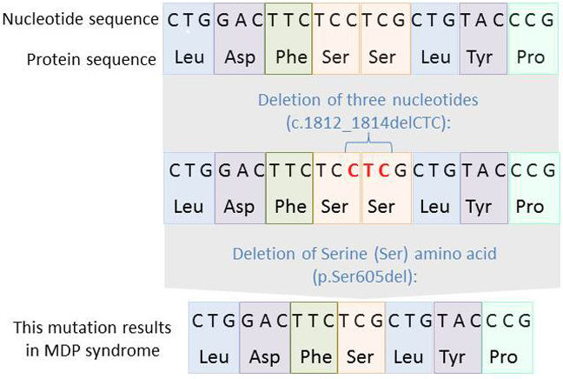
Task: Click the first Leu box in top row
Action: coord(189,60)
